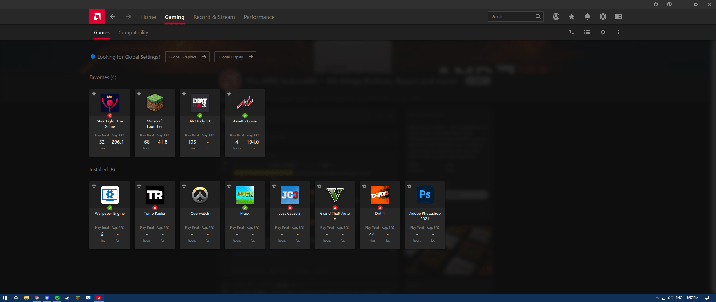
Task: Expand system tray hidden icons chevron
Action: click(x=657, y=298)
